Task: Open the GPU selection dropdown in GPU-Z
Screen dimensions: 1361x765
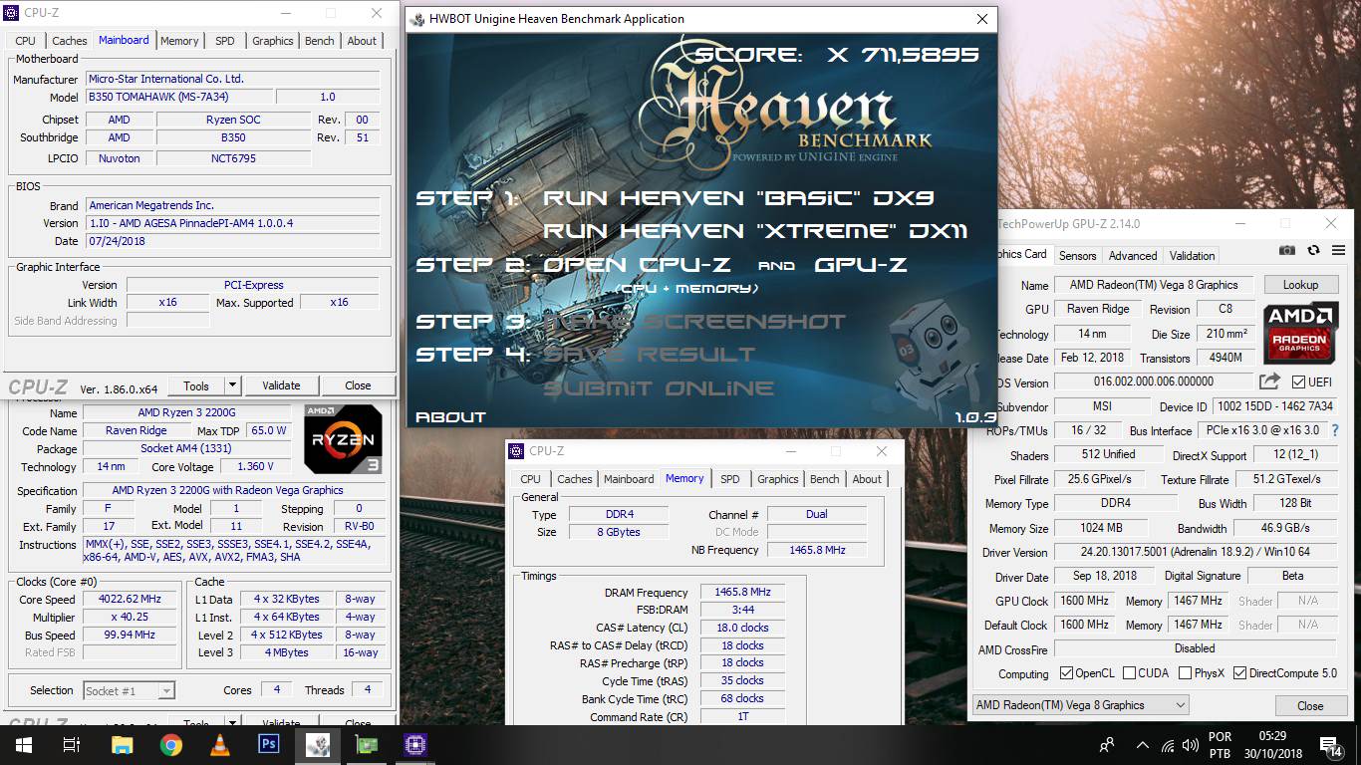Action: point(1081,705)
